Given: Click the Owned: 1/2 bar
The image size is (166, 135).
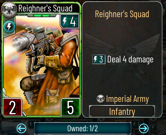Looking at the screenshot, I should click(x=82, y=128).
